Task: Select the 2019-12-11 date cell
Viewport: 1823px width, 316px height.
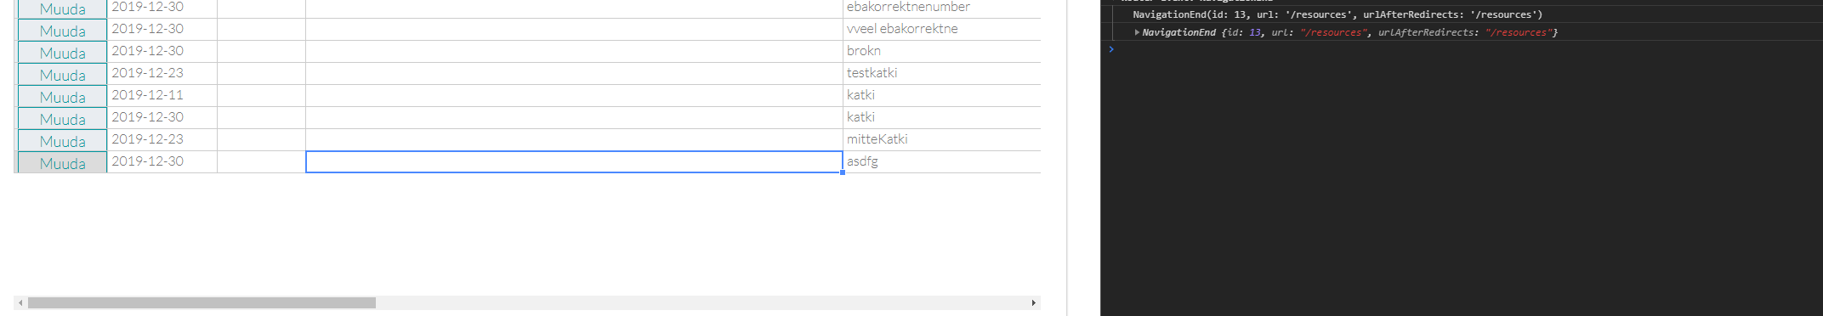Action: coord(162,95)
